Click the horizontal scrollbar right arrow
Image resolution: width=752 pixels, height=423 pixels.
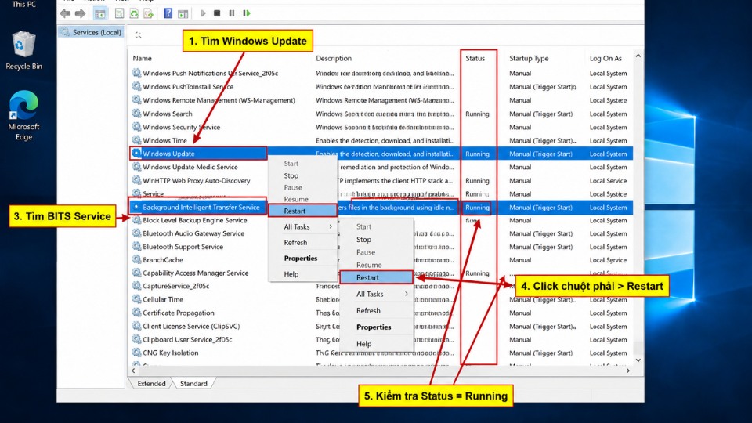point(627,371)
